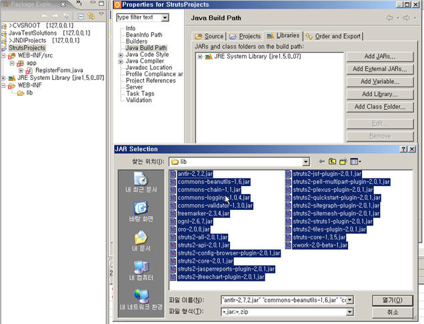The width and height of the screenshot is (424, 324).
Task: Click the Add JARs... button
Action: point(380,57)
